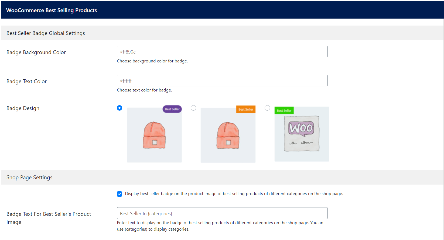This screenshot has width=444, height=240.
Task: Click 'Choose text color for badge.' help text
Action: 144,90
